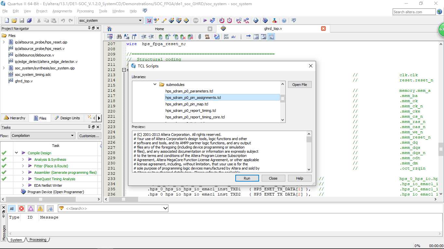Open the File menu

[5, 11]
